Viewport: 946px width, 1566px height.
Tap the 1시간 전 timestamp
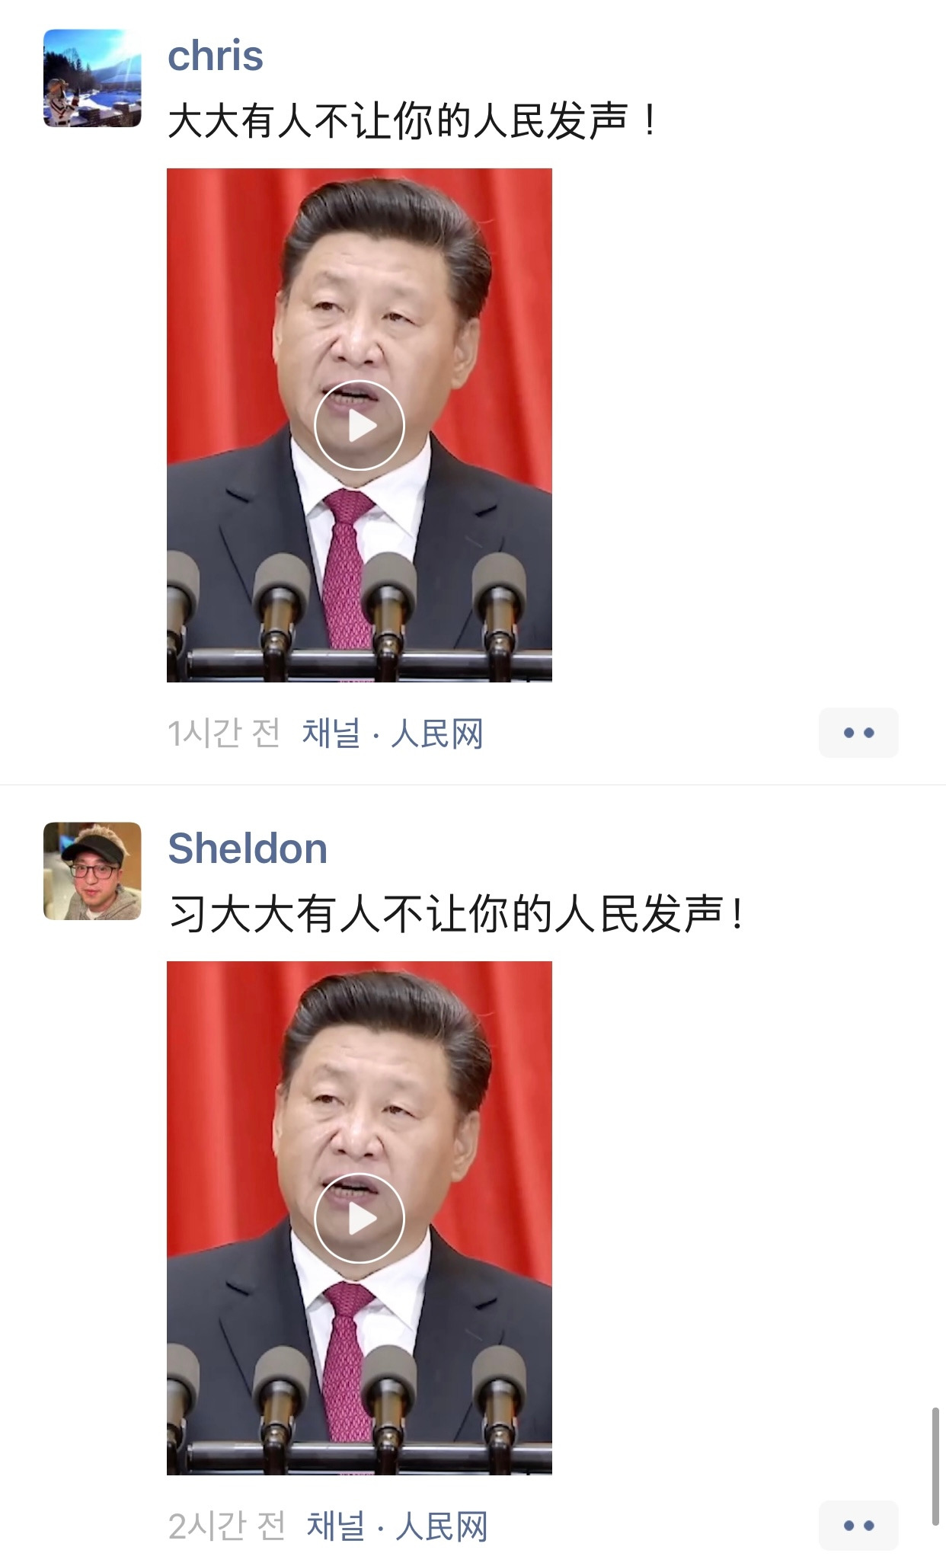click(224, 733)
